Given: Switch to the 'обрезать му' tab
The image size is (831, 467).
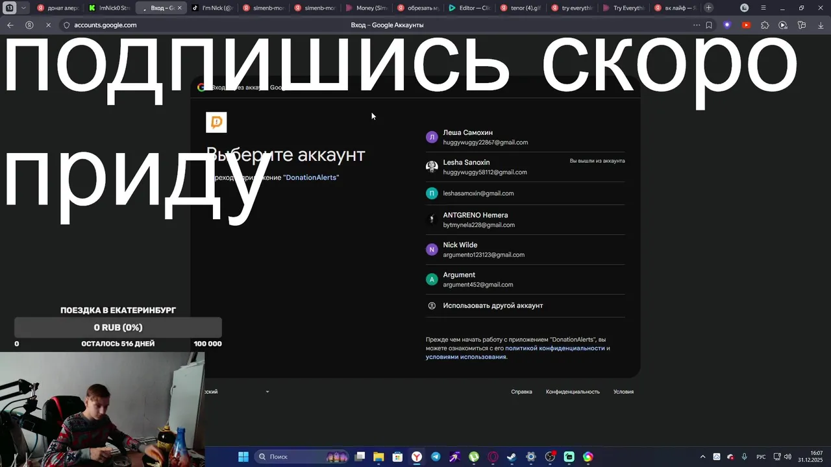Looking at the screenshot, I should tap(417, 8).
